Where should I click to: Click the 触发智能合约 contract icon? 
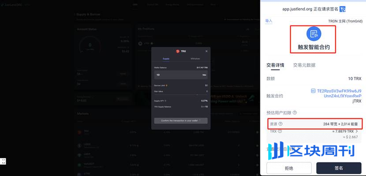click(314, 34)
